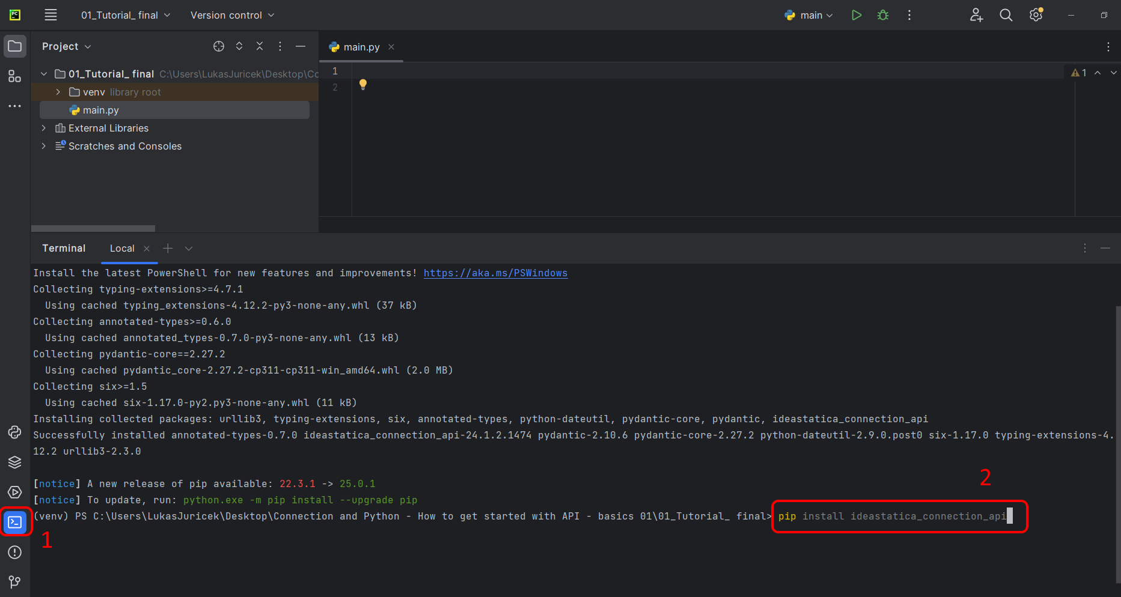This screenshot has height=597, width=1121.
Task: Expand the venv library root folder
Action: (58, 92)
